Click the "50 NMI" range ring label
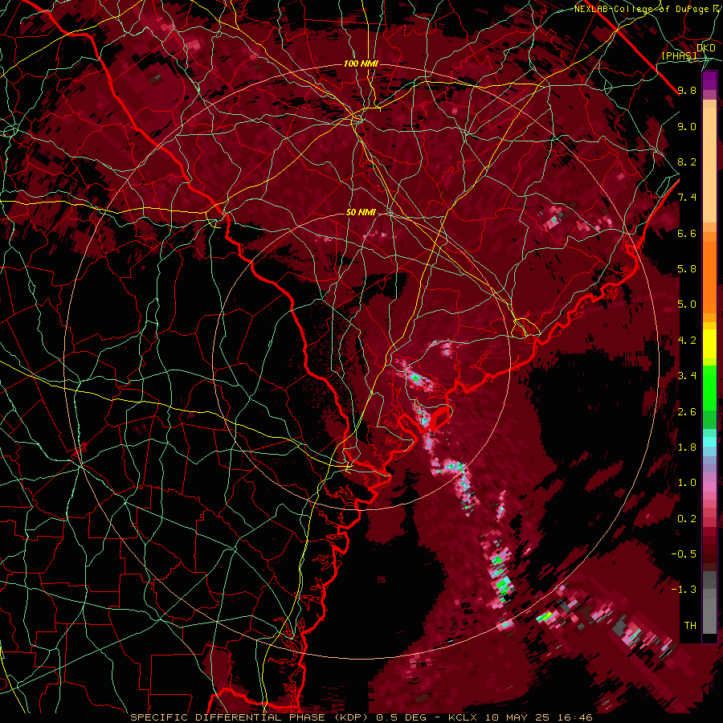The width and height of the screenshot is (723, 723). click(361, 212)
